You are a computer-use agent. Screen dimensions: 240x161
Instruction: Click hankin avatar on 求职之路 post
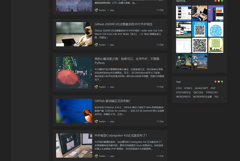click(96, 87)
